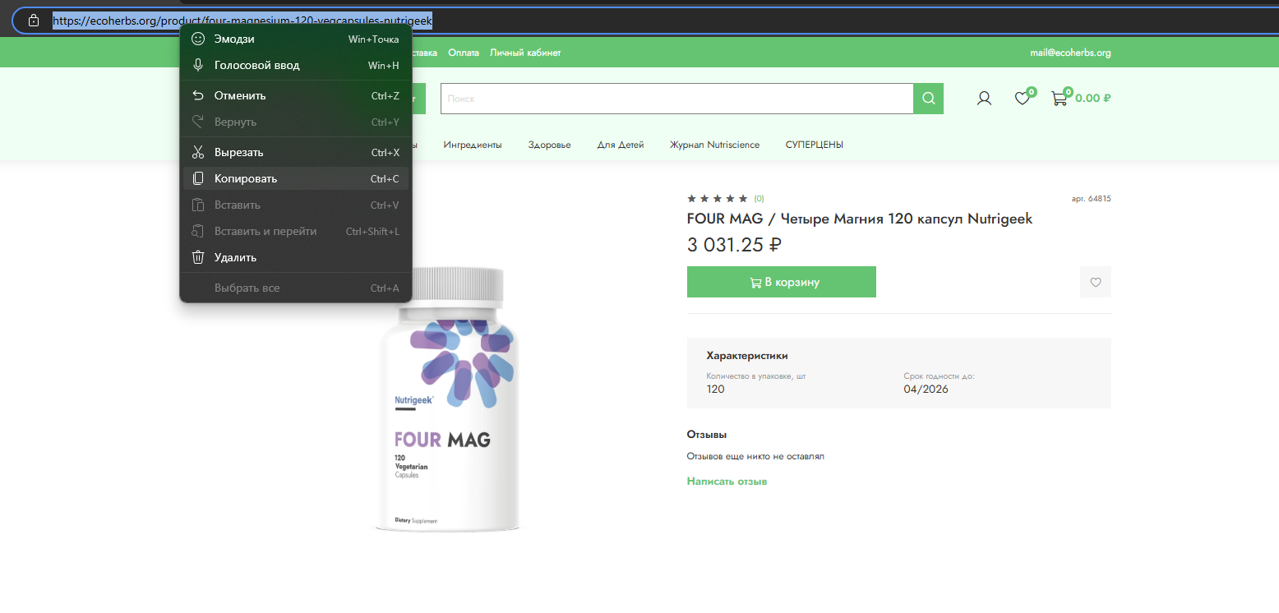
Task: Click the undo arrow icon next to Отменить
Action: click(198, 95)
